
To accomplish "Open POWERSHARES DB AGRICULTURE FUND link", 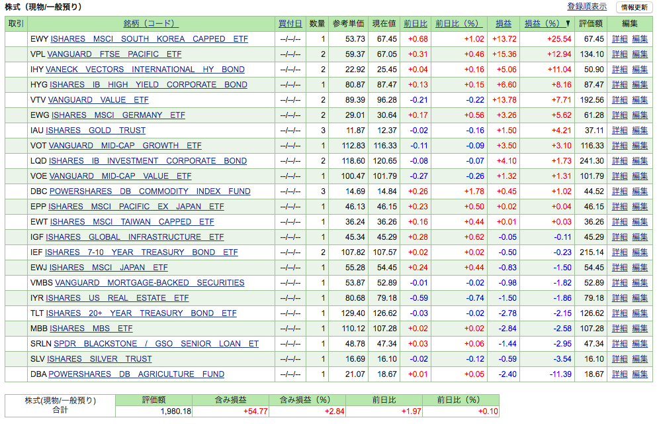I will click(136, 374).
